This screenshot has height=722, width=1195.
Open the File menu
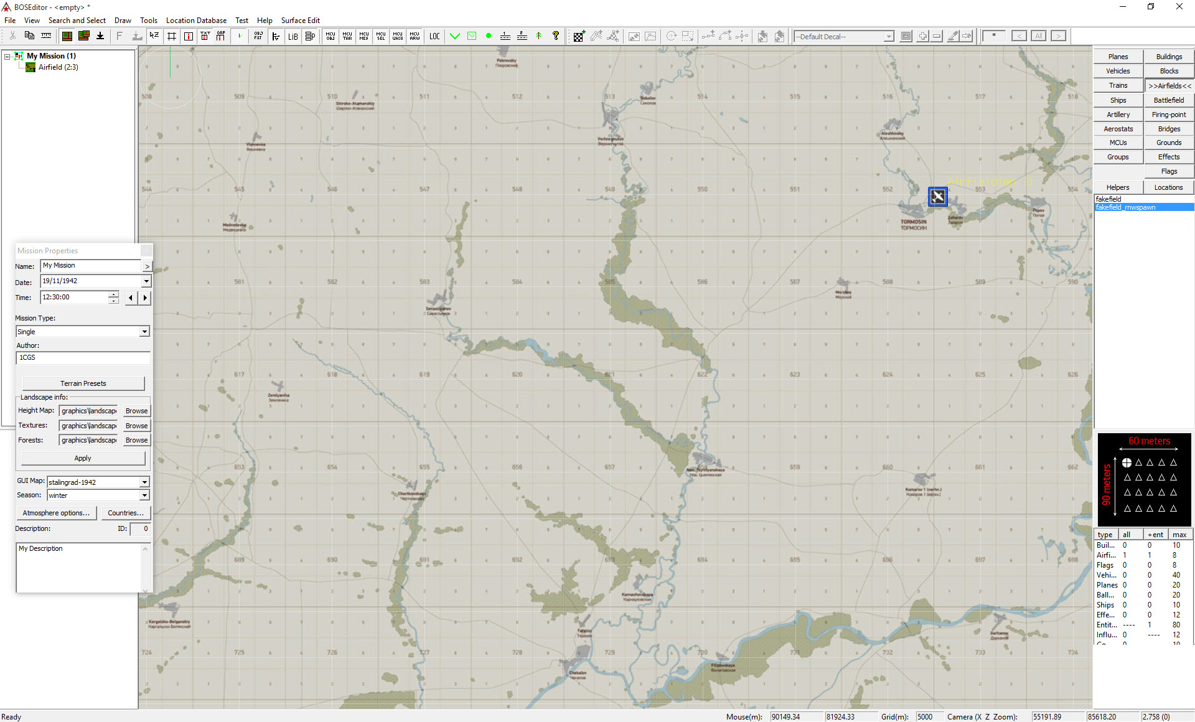(x=10, y=21)
